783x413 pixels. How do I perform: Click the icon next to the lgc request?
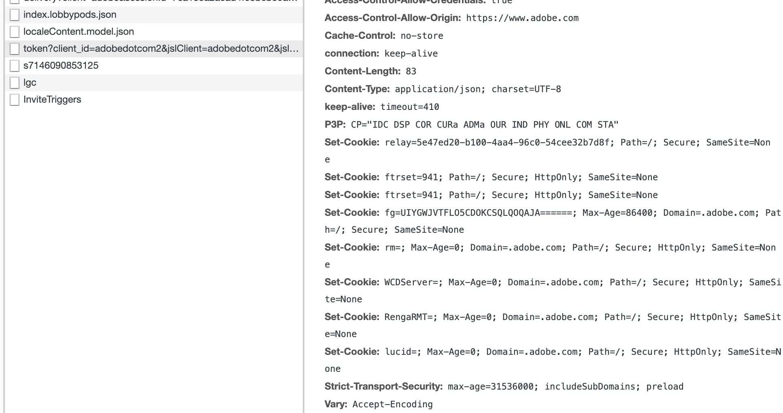click(x=15, y=83)
